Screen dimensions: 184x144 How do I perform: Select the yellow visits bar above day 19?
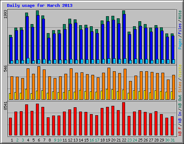(x=107, y=94)
